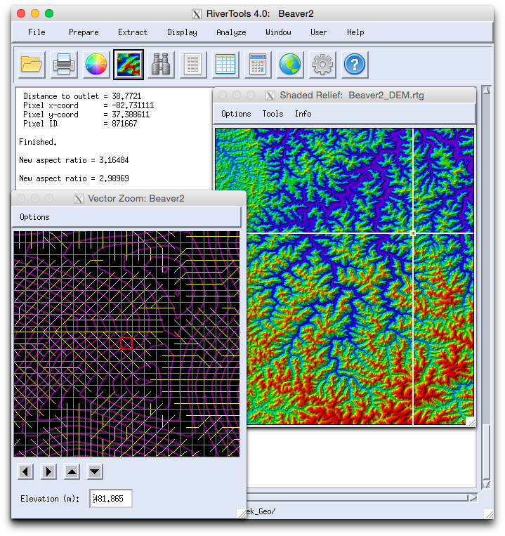Open the color wheel tool
505x536 pixels.
[96, 65]
